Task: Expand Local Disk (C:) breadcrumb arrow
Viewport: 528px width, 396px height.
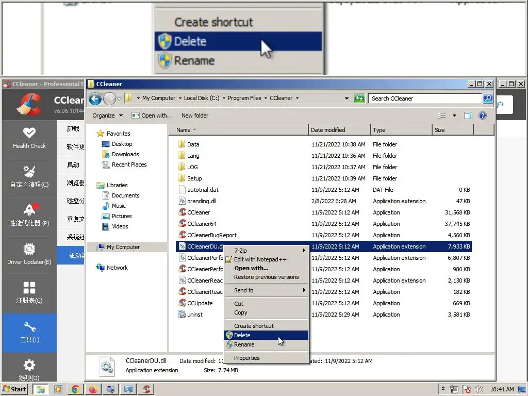Action: (224, 98)
